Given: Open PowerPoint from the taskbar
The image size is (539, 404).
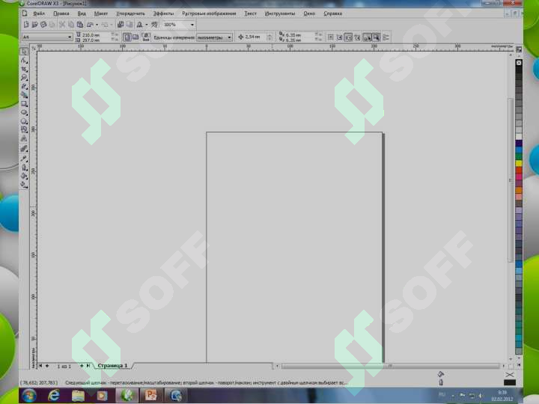Looking at the screenshot, I should click(x=150, y=396).
